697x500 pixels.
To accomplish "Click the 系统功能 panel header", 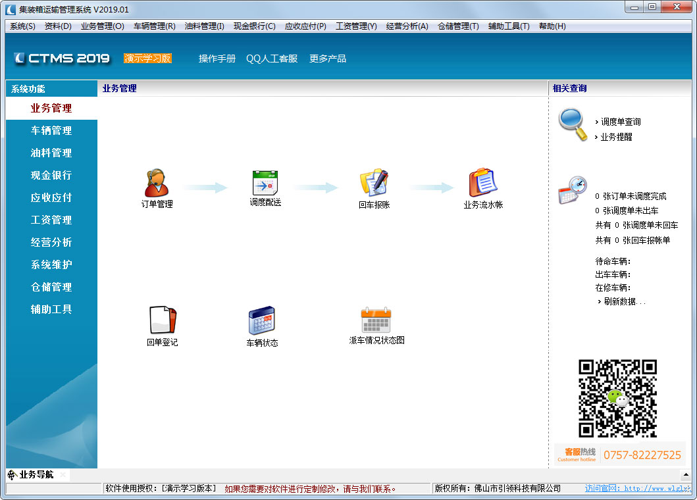I will 51,89.
